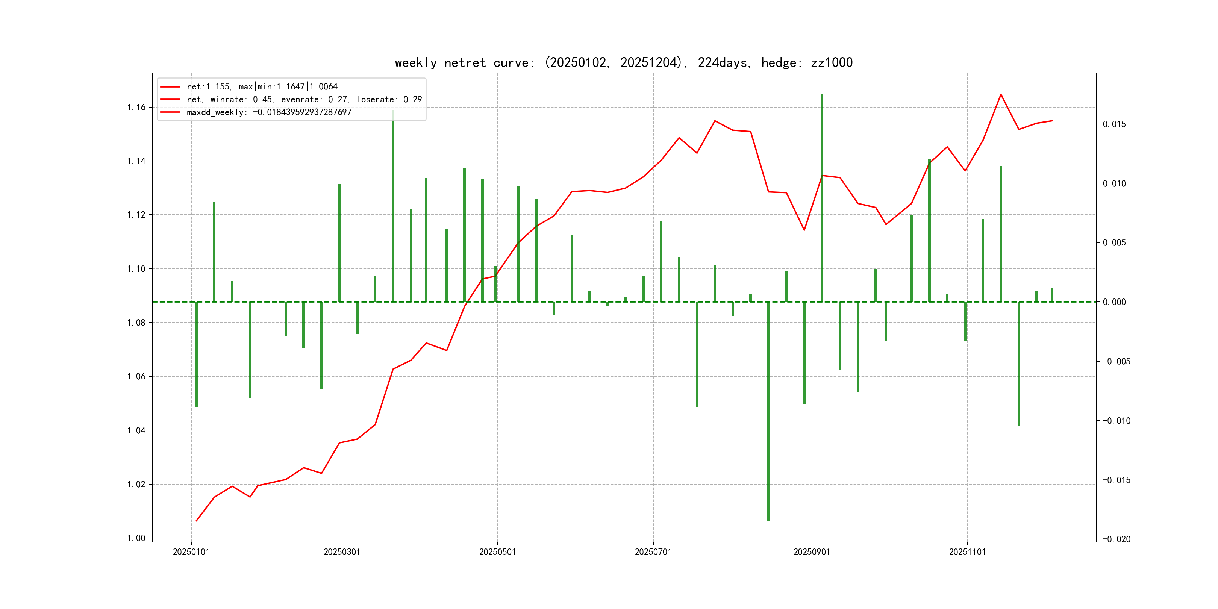
Task: Click the x-axis label 20250301
Action: (x=342, y=552)
